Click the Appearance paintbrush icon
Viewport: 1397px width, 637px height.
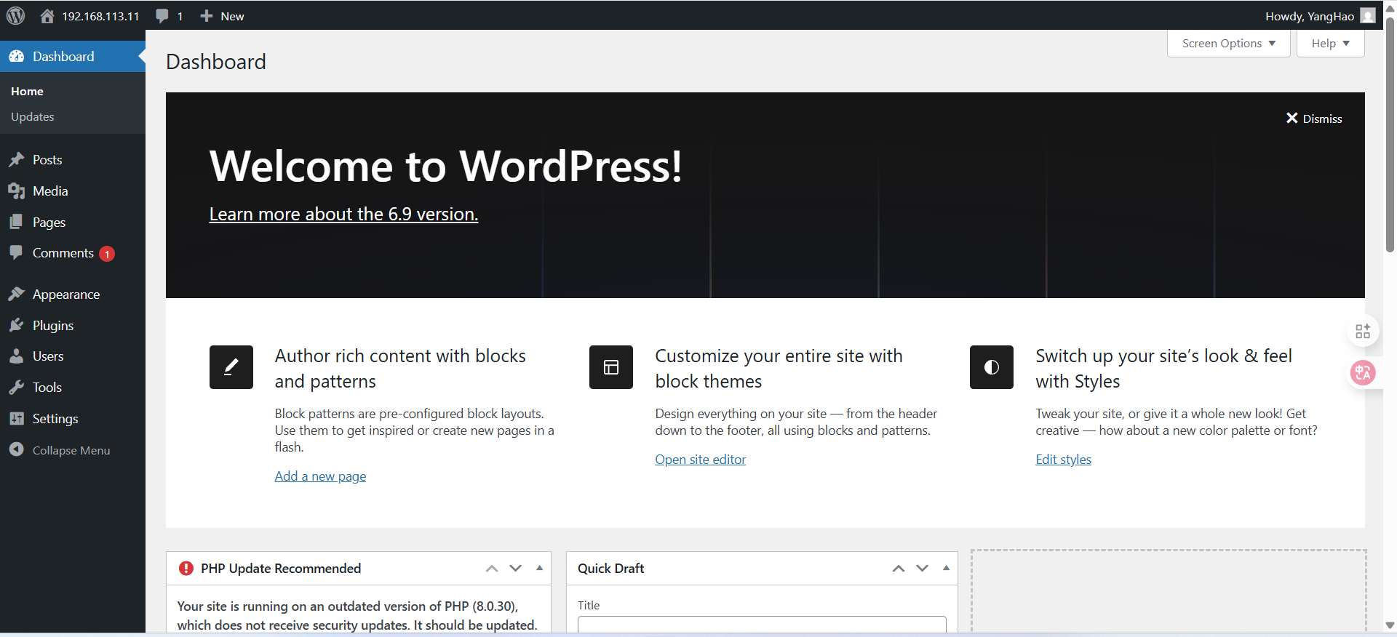(17, 295)
